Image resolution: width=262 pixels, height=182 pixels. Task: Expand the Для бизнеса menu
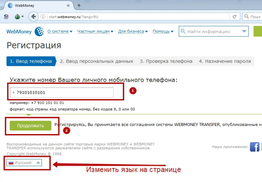coord(133,31)
